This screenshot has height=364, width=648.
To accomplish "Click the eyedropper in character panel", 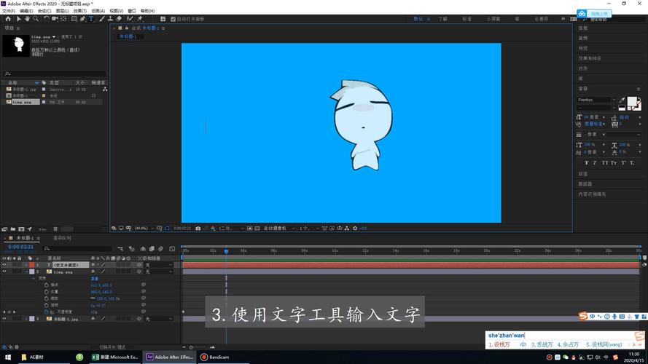I will (x=622, y=100).
